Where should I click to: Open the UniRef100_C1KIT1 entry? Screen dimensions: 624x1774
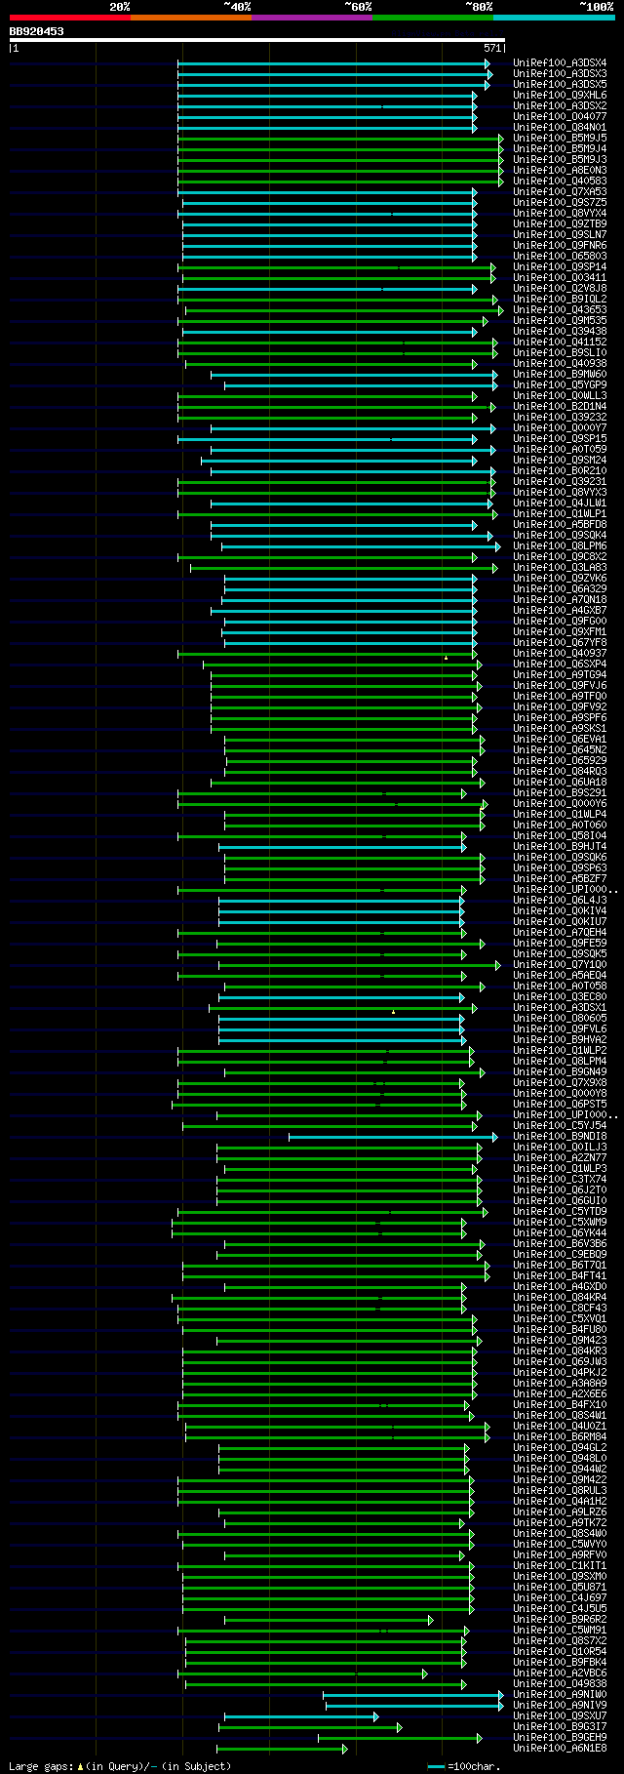[560, 1566]
